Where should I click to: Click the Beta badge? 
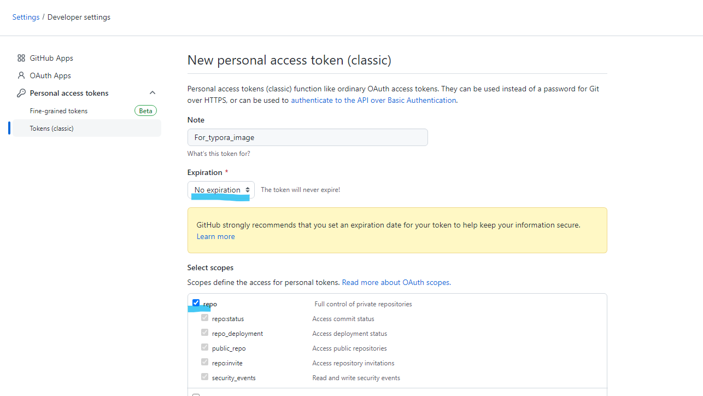click(x=145, y=110)
